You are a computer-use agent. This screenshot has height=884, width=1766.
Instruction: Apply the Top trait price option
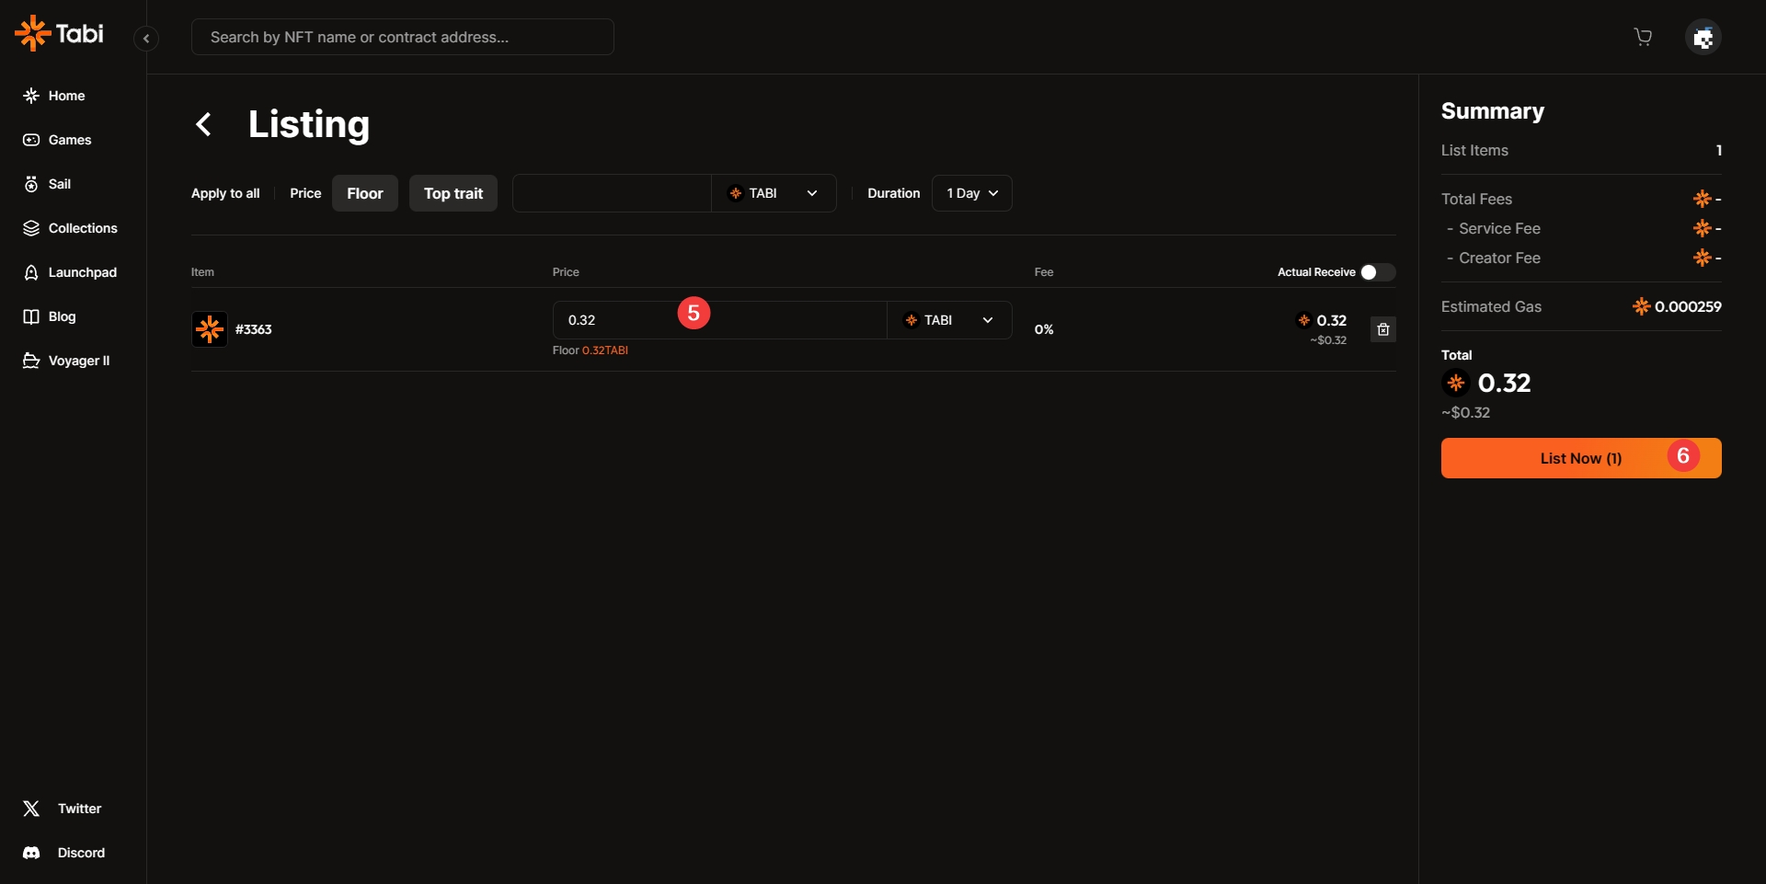(453, 193)
